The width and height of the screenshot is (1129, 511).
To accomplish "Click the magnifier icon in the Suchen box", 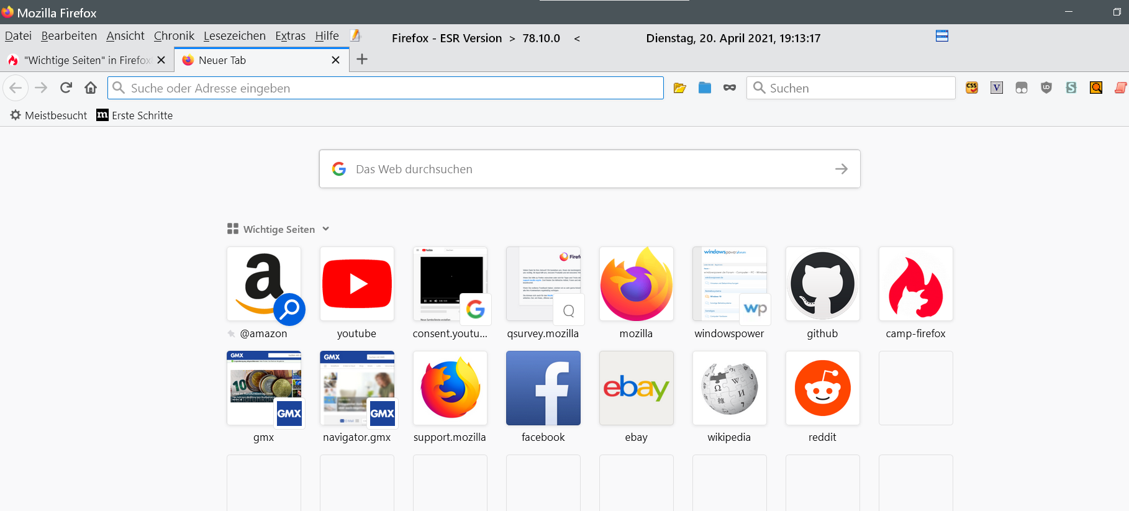I will (759, 88).
